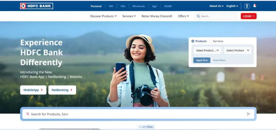This screenshot has height=130, width=276.
Task: Select the Products radio button
Action: coord(193,41)
